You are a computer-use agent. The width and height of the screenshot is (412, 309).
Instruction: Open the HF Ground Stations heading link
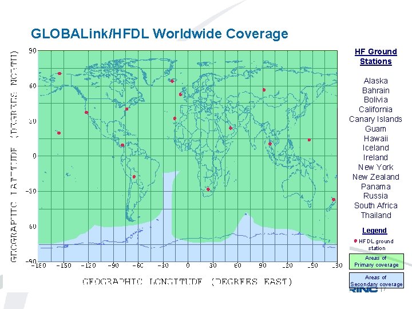(376, 57)
